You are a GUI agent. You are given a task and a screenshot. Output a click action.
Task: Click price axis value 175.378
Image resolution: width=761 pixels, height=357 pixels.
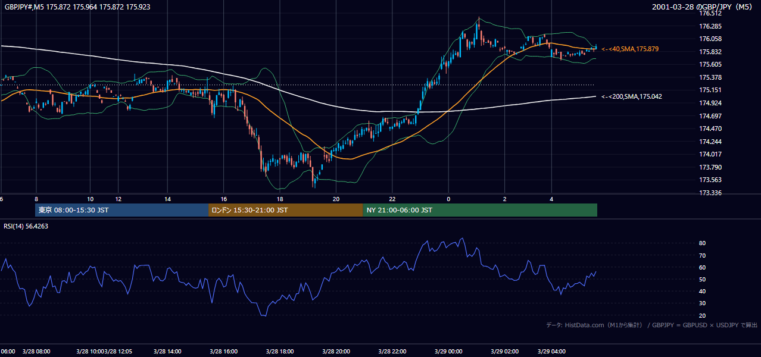pos(710,77)
